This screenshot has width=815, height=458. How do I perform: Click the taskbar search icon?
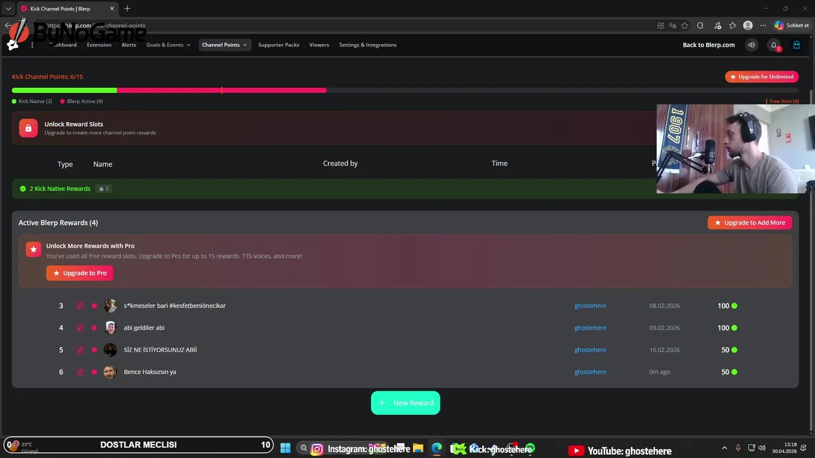304,448
